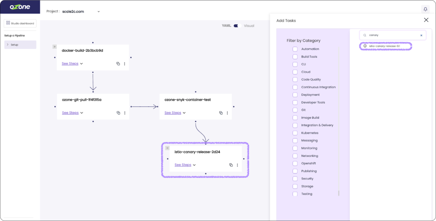Viewport: 436px width, 221px height.
Task: Click the Ozone logo
Action: [x=20, y=7]
